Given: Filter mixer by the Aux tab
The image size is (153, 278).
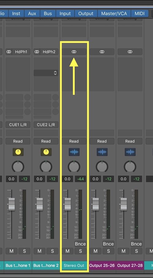Looking at the screenshot, I should coord(32,13).
